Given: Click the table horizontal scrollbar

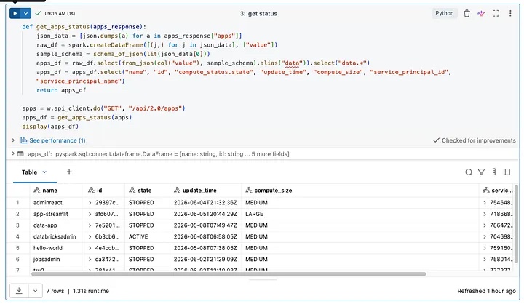Looking at the screenshot, I should click(x=229, y=274).
